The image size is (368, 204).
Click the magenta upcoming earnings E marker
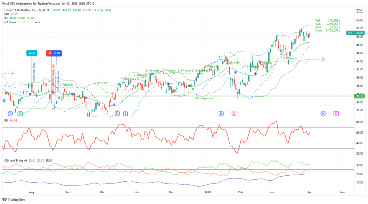pyautogui.click(x=336, y=113)
